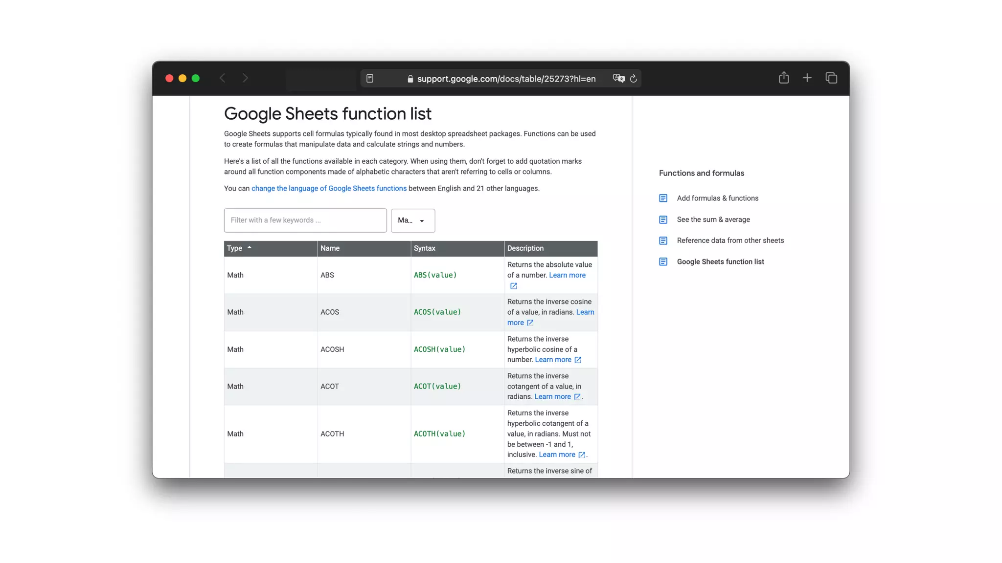Click the ABS Learn more external-link icon
This screenshot has height=563, width=1002.
(x=513, y=286)
